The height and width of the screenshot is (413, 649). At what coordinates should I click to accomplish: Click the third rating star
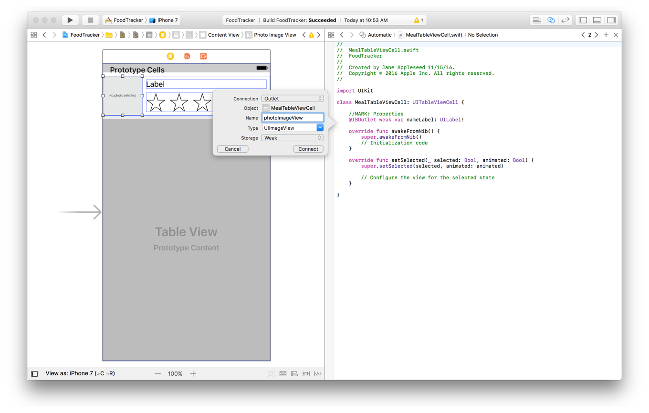[x=202, y=103]
